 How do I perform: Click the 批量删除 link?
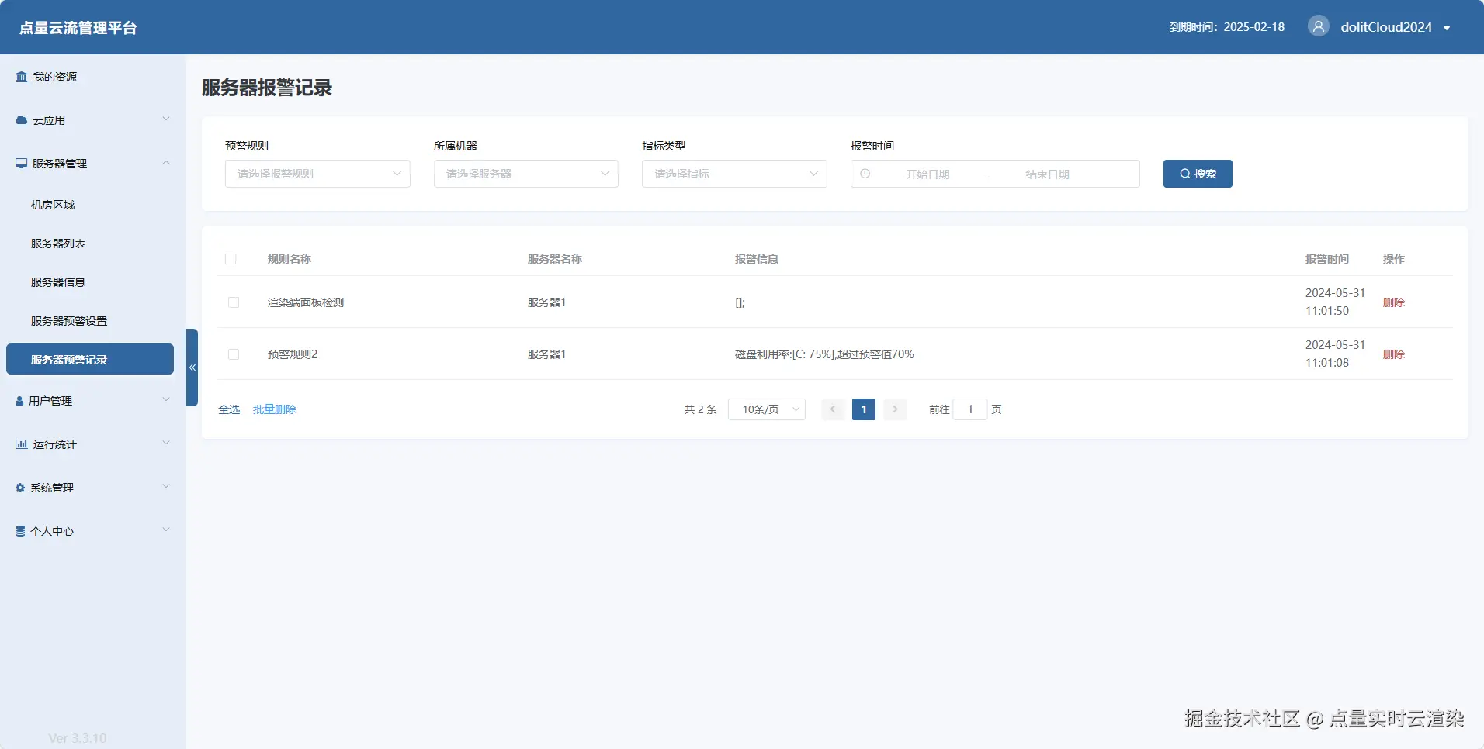pyautogui.click(x=275, y=409)
